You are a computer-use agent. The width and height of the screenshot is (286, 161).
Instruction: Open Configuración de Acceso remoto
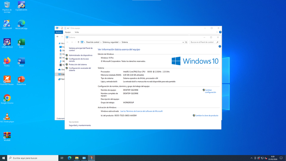79,60
